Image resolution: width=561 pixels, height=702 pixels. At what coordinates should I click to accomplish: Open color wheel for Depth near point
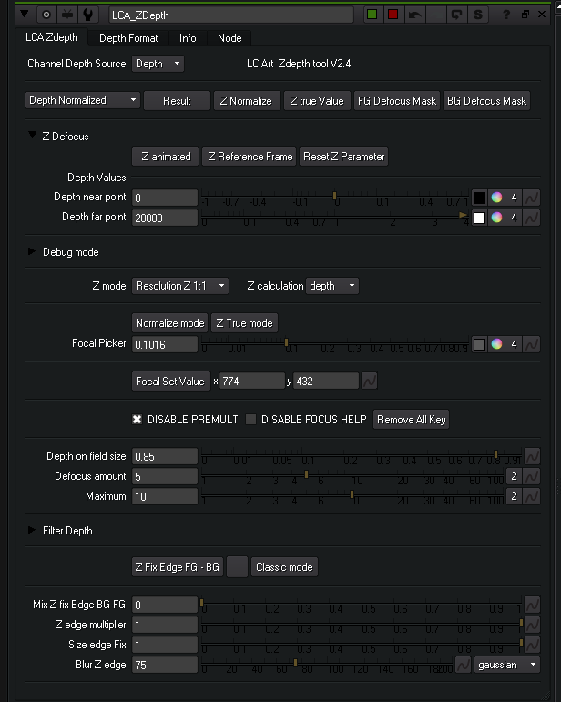(x=496, y=198)
